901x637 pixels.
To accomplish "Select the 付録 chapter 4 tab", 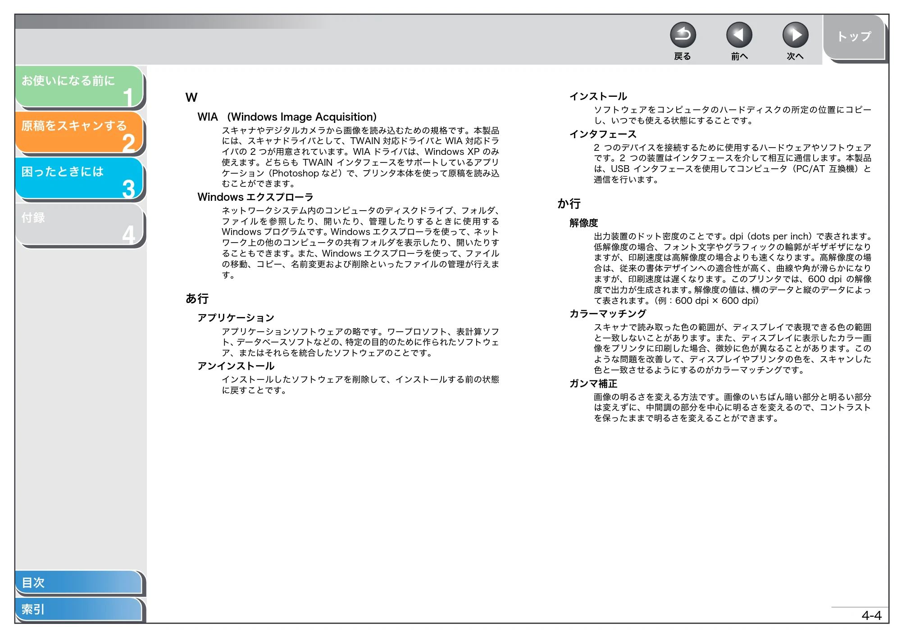I will [79, 224].
